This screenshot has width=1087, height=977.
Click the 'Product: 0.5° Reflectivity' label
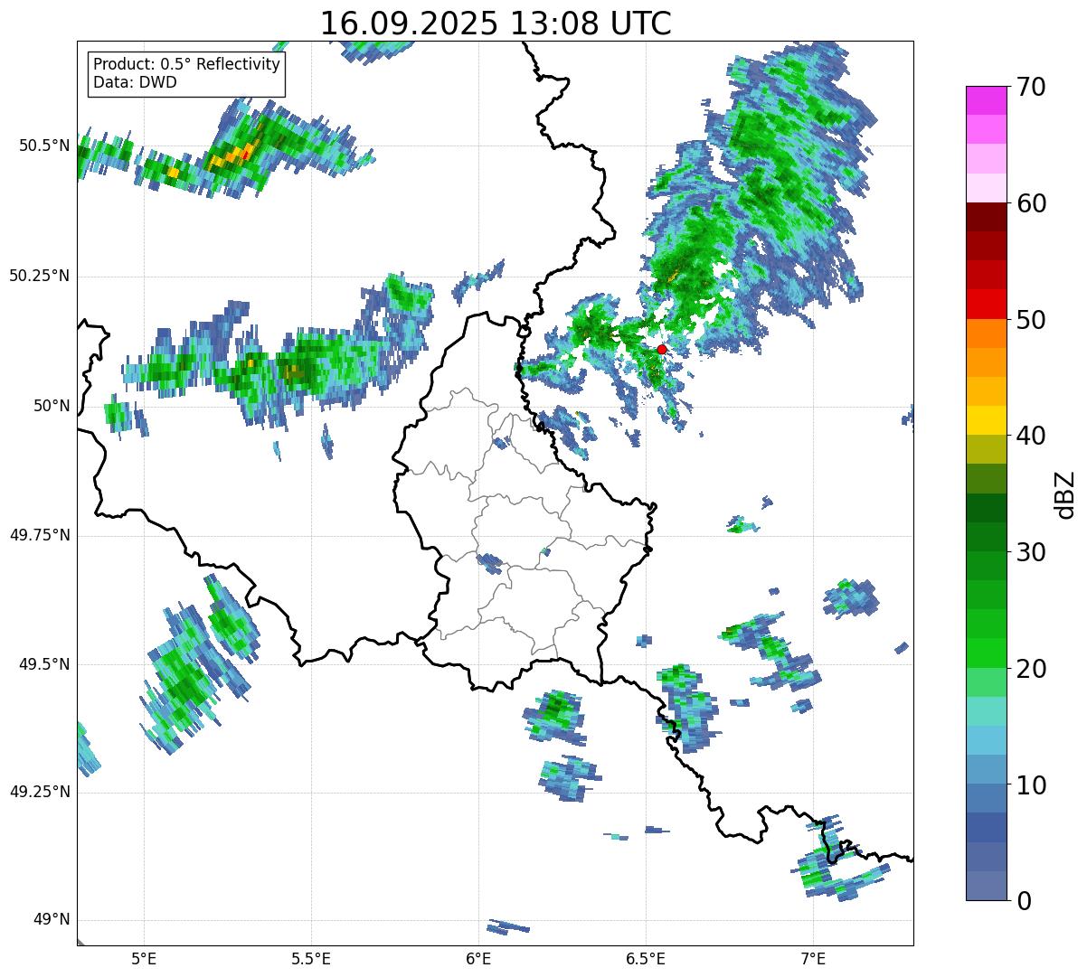point(187,64)
